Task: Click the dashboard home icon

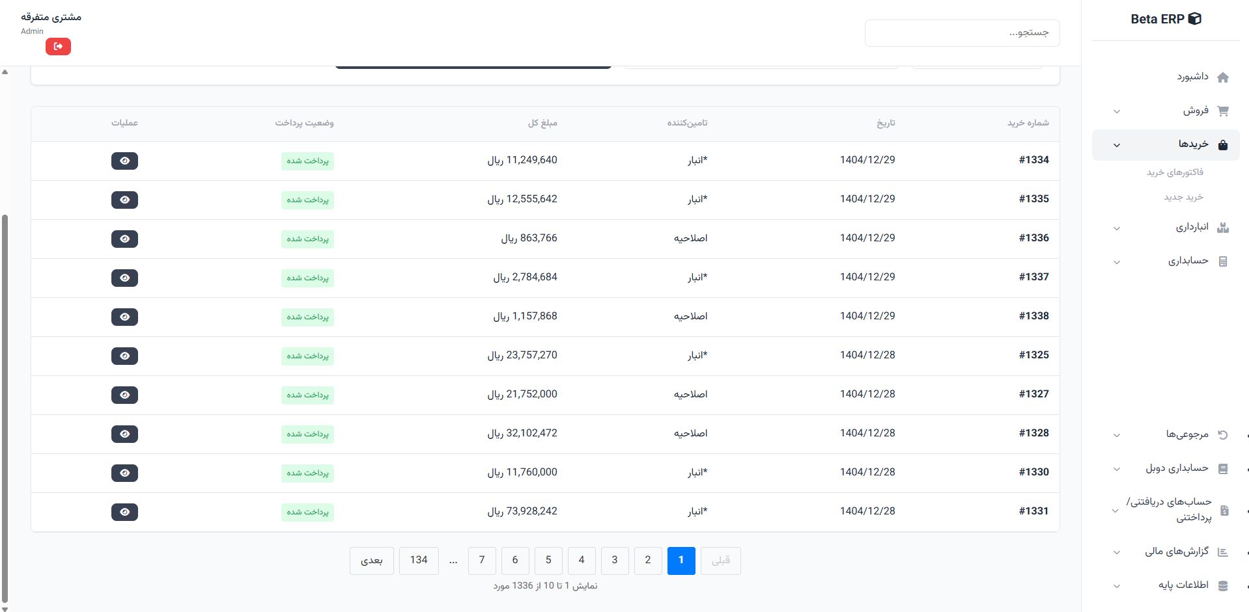Action: [1223, 77]
